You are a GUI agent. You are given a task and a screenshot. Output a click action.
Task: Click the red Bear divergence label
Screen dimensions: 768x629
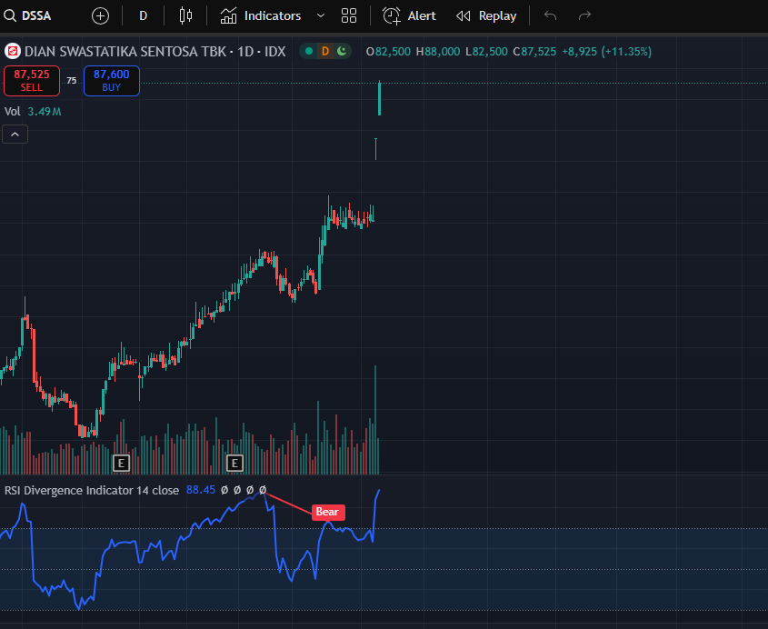328,513
